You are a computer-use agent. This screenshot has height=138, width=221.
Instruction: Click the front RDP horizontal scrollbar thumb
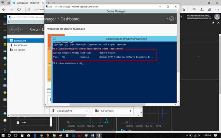[x=108, y=105]
